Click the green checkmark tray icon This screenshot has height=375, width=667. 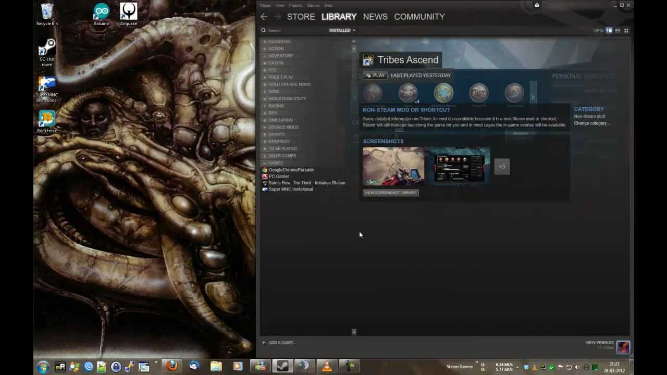tap(551, 367)
